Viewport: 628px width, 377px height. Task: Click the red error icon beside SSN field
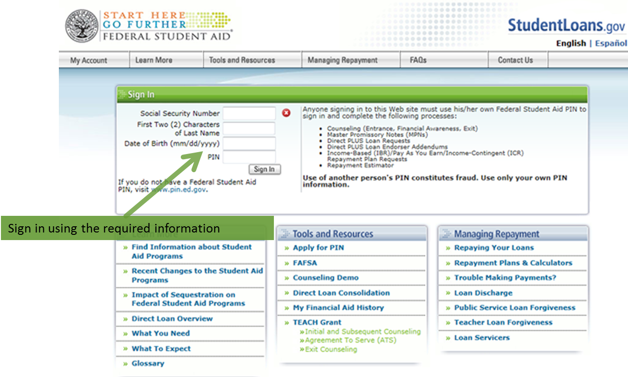coord(286,113)
